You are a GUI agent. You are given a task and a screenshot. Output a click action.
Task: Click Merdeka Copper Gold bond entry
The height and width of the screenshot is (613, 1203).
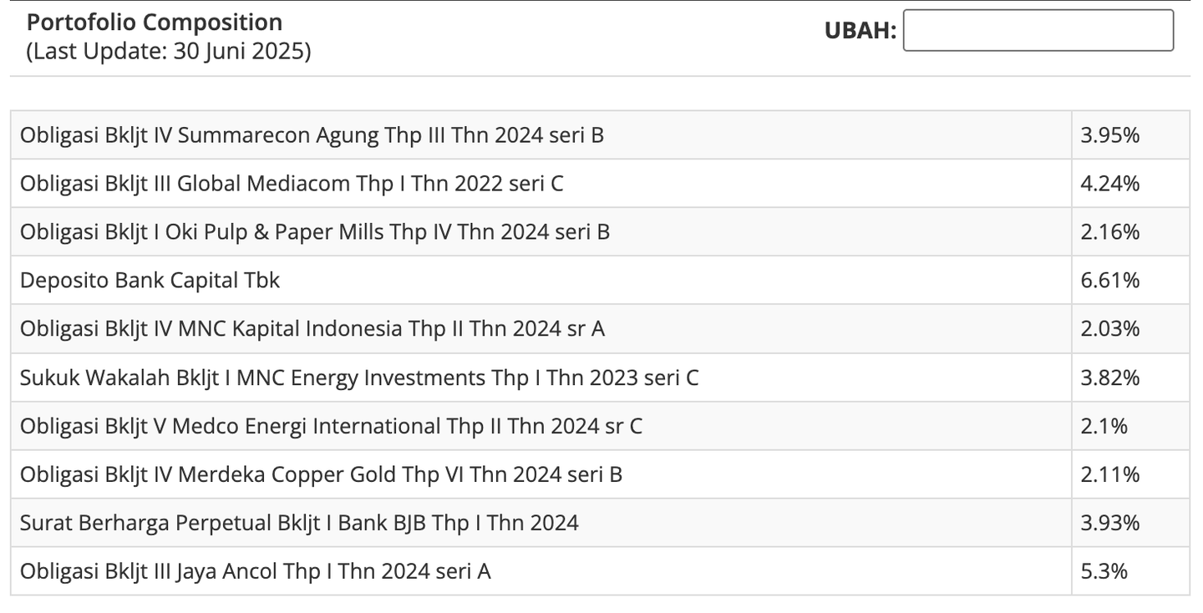tap(321, 474)
